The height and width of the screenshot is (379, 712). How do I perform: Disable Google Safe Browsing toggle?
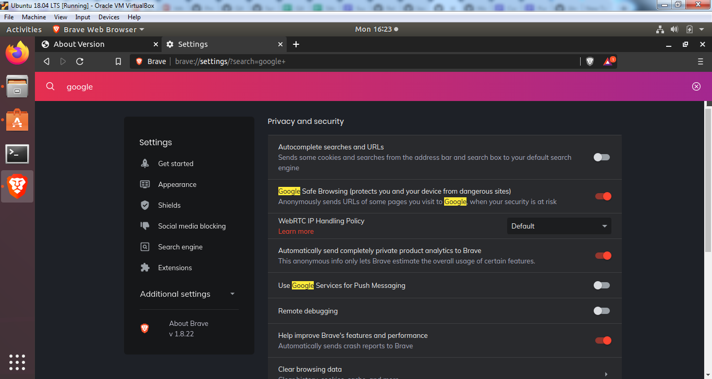click(x=603, y=196)
